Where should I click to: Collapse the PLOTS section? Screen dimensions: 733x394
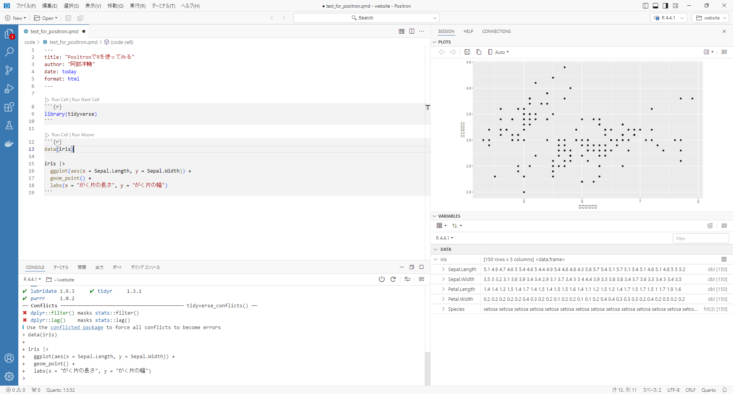click(434, 42)
